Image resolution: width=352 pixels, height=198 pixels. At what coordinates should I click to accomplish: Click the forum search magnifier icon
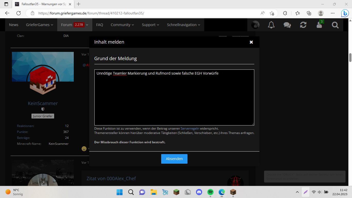335,25
